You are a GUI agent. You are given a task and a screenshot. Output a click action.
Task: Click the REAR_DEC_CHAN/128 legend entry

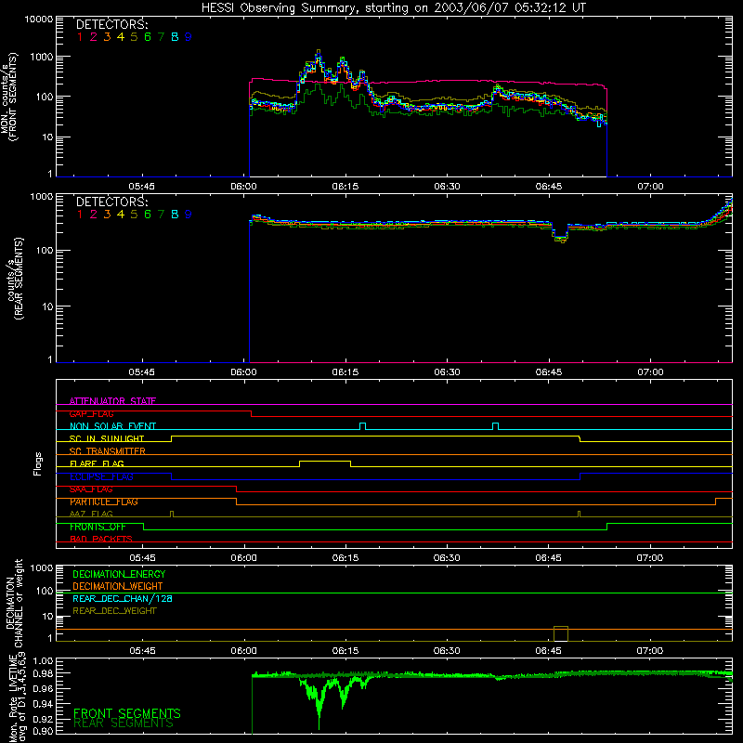click(x=123, y=598)
